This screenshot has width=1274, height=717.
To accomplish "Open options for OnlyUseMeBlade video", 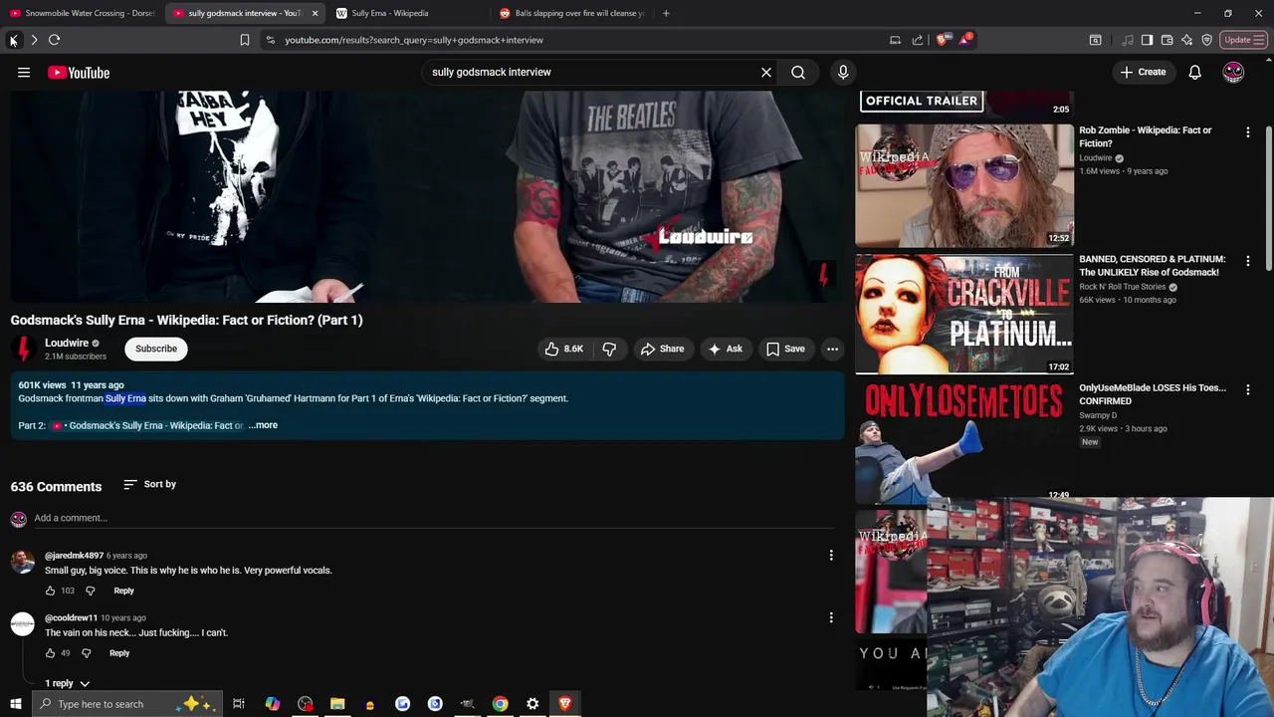I will pyautogui.click(x=1248, y=389).
